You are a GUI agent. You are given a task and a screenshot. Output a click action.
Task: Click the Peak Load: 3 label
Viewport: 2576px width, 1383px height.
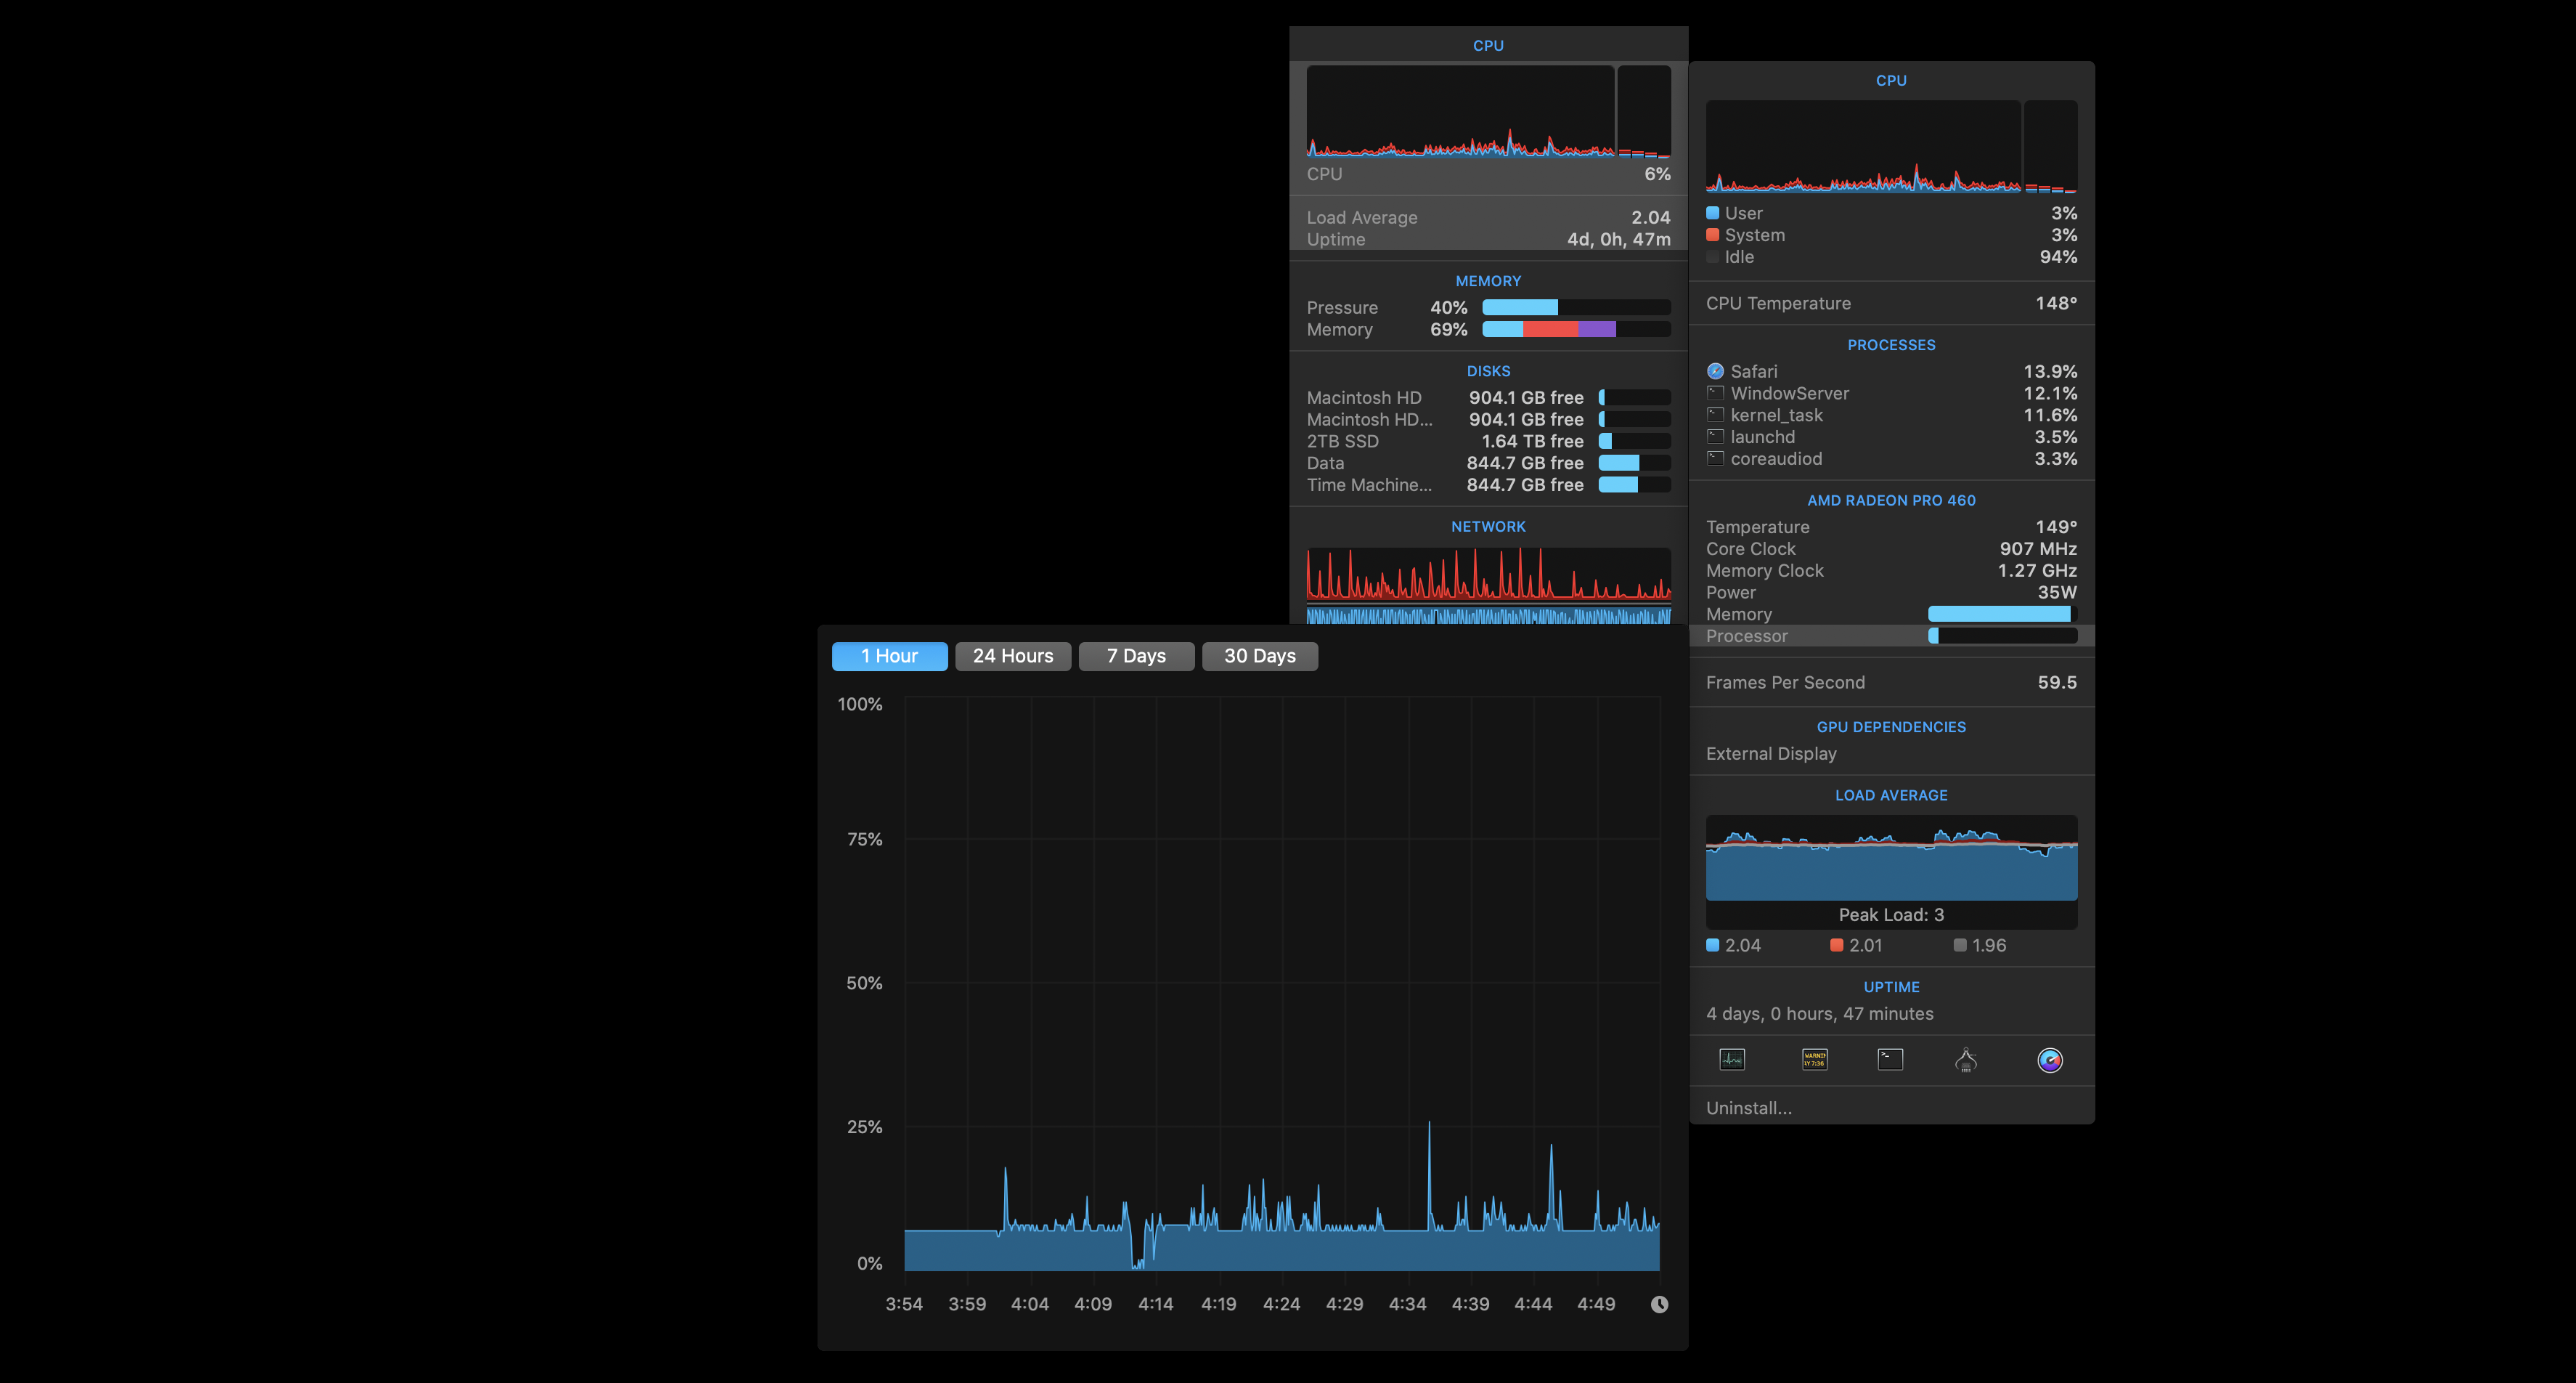pyautogui.click(x=1891, y=914)
